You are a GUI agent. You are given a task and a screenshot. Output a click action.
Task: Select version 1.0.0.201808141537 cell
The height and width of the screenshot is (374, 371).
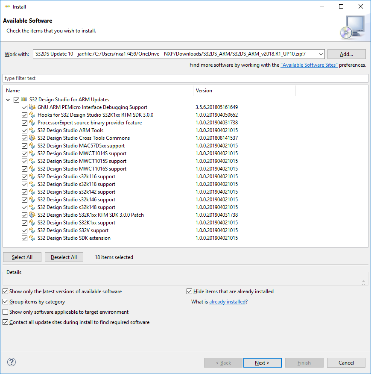coord(216,138)
